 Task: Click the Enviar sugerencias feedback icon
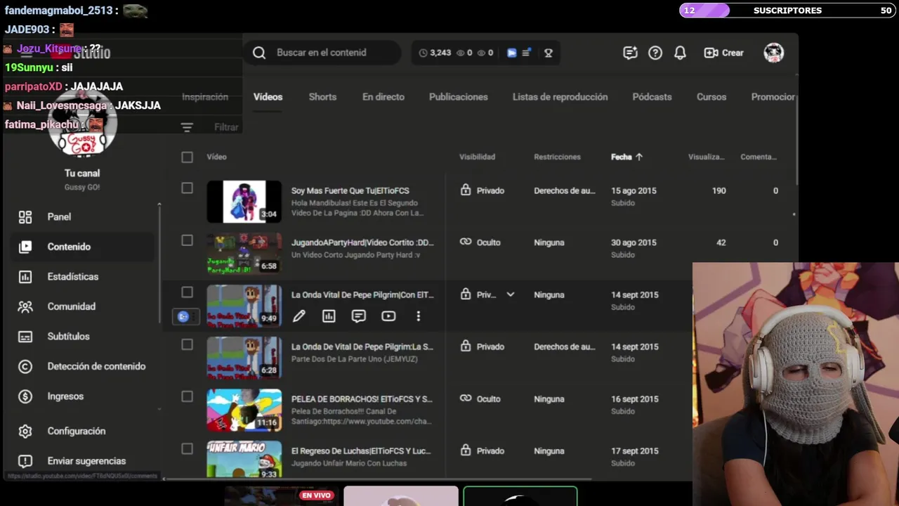coord(25,461)
